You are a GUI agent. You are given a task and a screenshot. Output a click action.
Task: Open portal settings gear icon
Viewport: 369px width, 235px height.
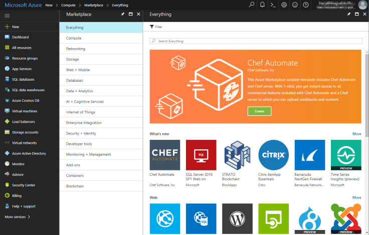(x=284, y=5)
